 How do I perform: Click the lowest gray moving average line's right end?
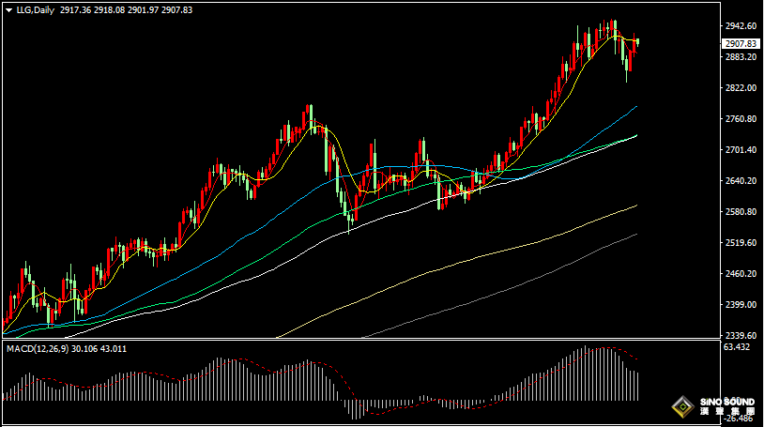point(635,235)
